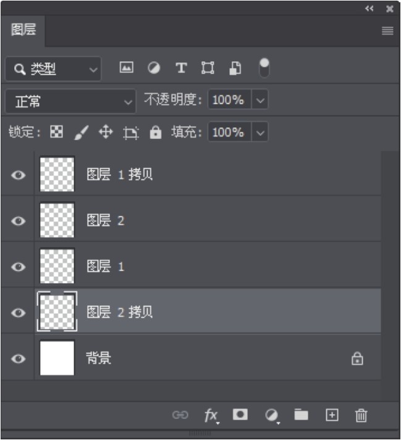
Task: Hide the 图层 2 拷贝 layer
Action: coord(19,313)
